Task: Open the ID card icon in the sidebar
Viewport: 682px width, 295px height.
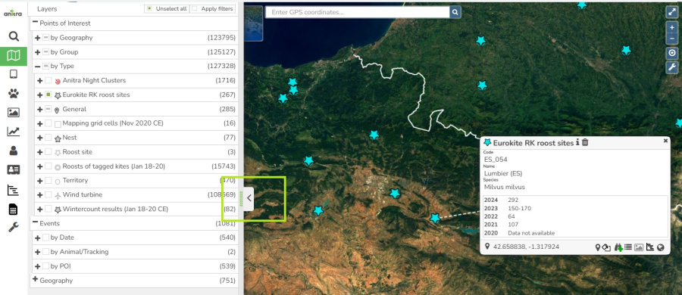Action: 14,169
